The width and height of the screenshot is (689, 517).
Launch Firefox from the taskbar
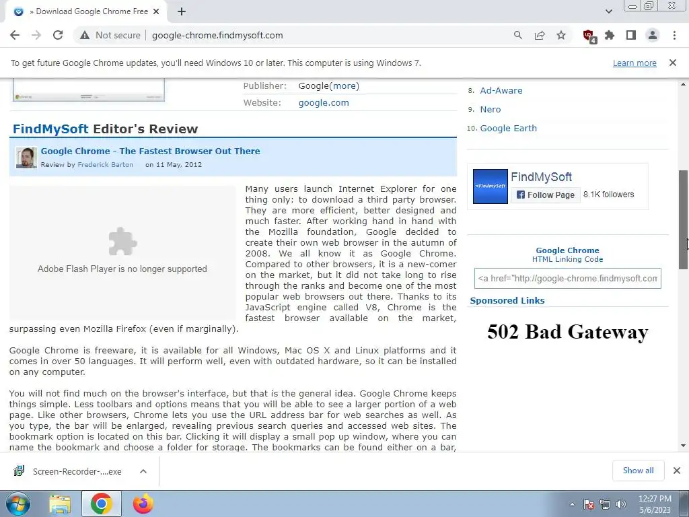point(143,504)
